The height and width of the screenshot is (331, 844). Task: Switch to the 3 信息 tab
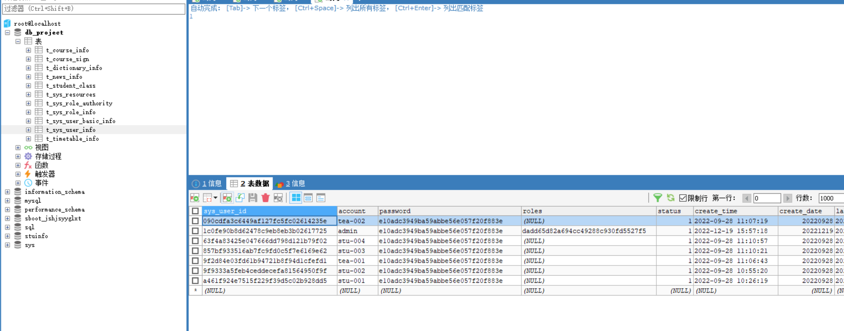pyautogui.click(x=291, y=184)
